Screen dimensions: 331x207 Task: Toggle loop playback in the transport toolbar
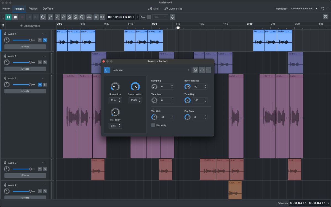pyautogui.click(x=43, y=17)
